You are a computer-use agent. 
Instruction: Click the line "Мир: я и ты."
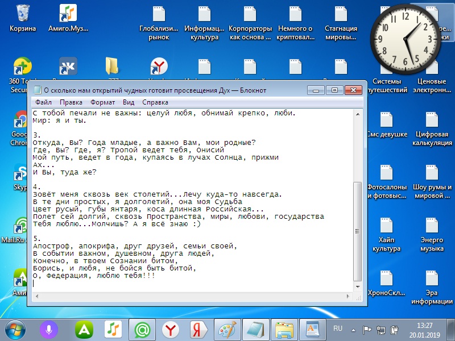point(60,120)
